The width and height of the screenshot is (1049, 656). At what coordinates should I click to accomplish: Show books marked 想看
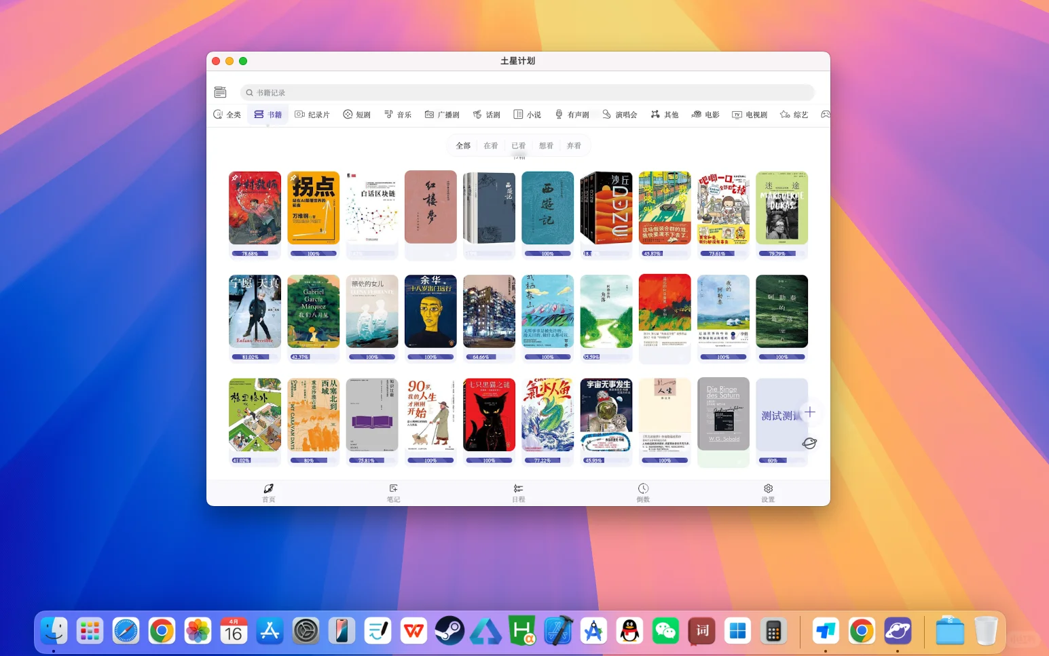pos(547,146)
